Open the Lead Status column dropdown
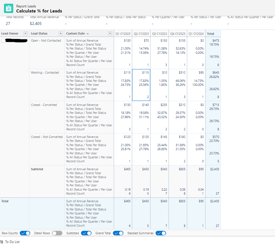 pos(61,33)
